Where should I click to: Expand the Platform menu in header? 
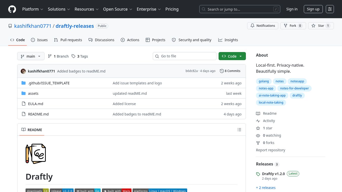33,9
